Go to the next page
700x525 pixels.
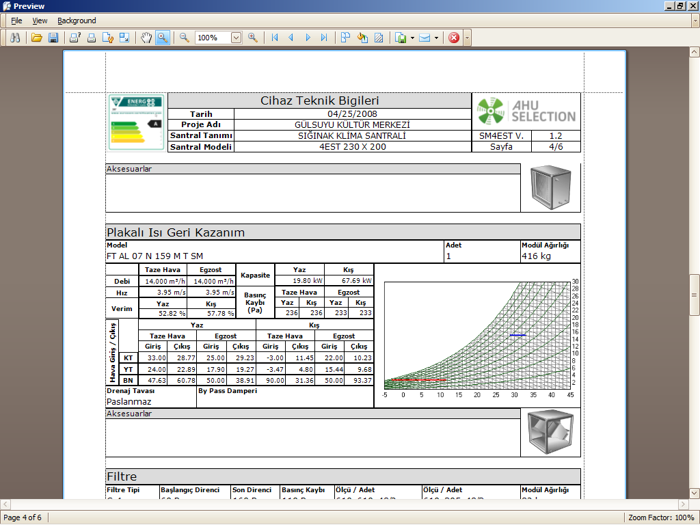[308, 38]
